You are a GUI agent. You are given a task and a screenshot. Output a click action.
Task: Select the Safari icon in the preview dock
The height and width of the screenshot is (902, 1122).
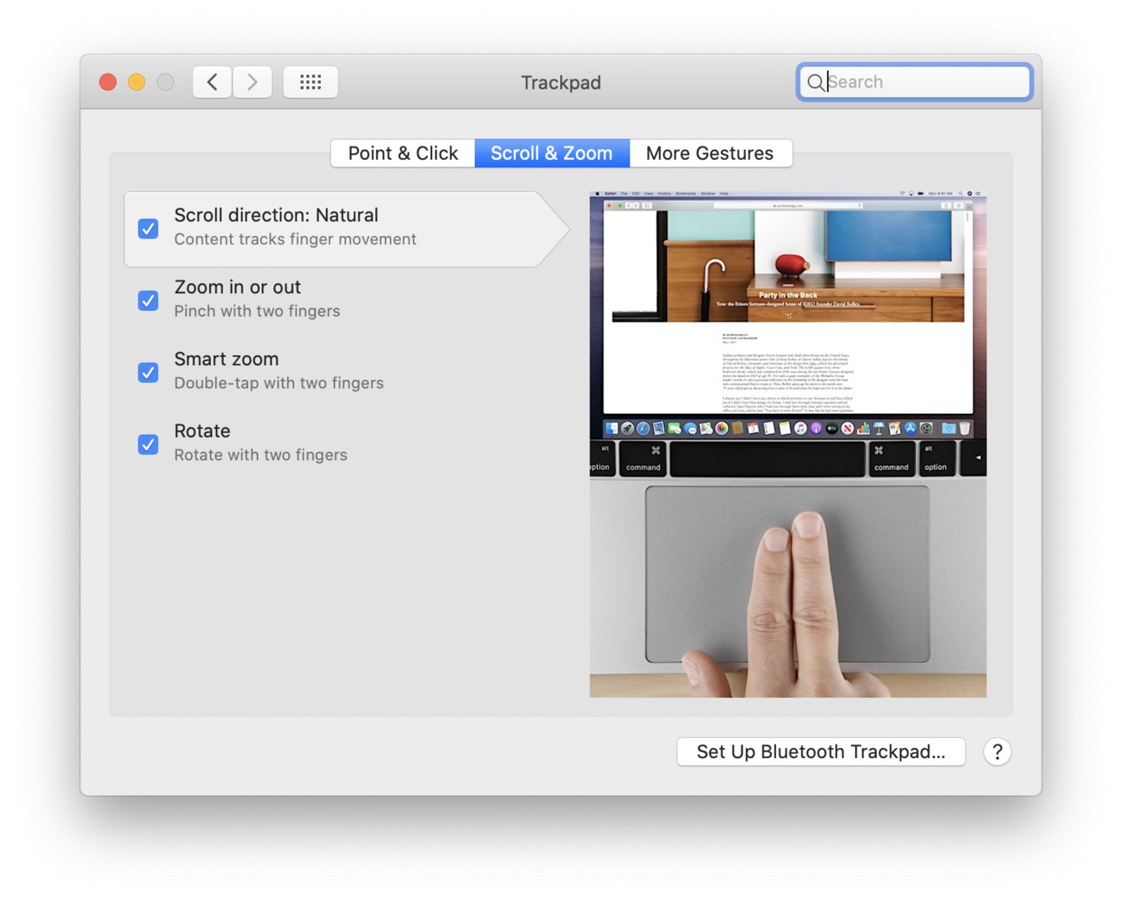click(642, 428)
